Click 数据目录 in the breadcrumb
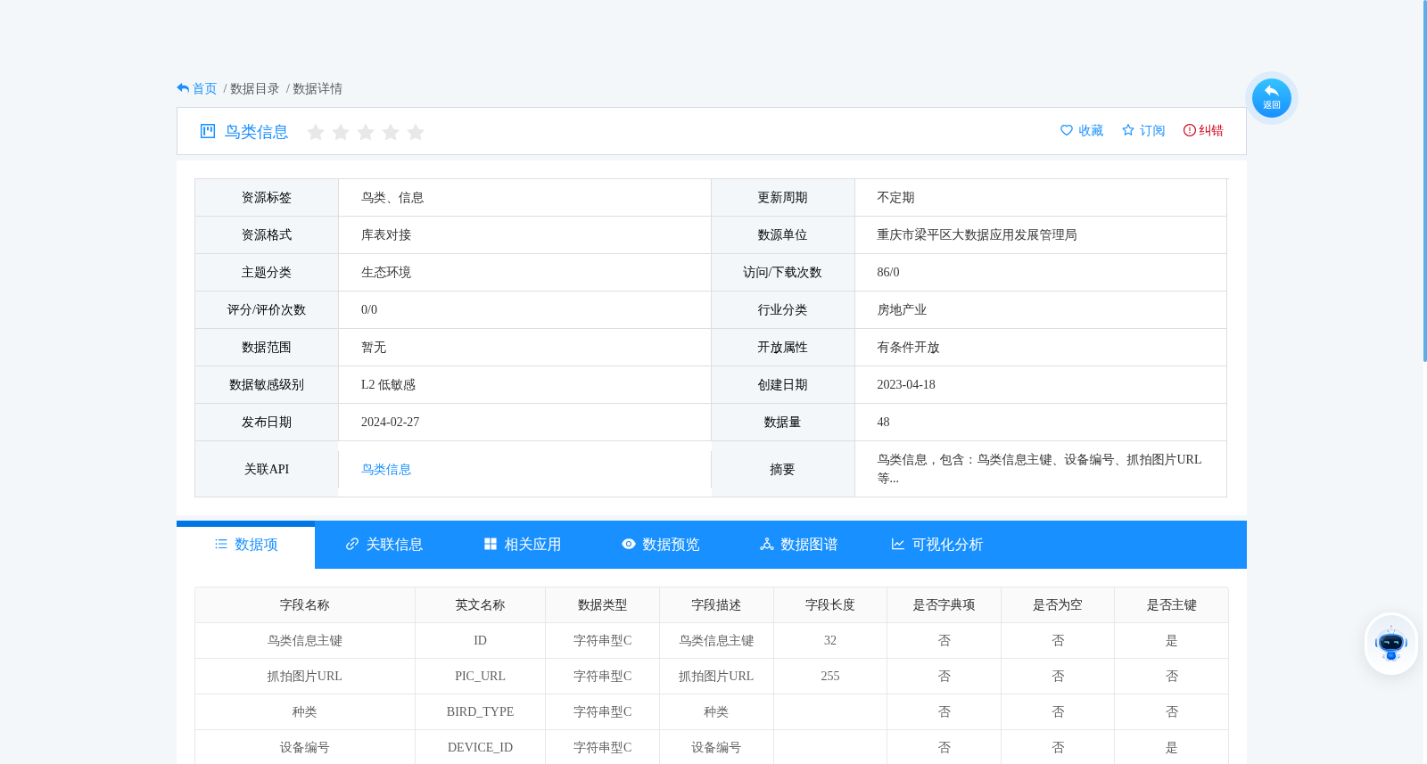This screenshot has height=764, width=1427. pos(255,88)
